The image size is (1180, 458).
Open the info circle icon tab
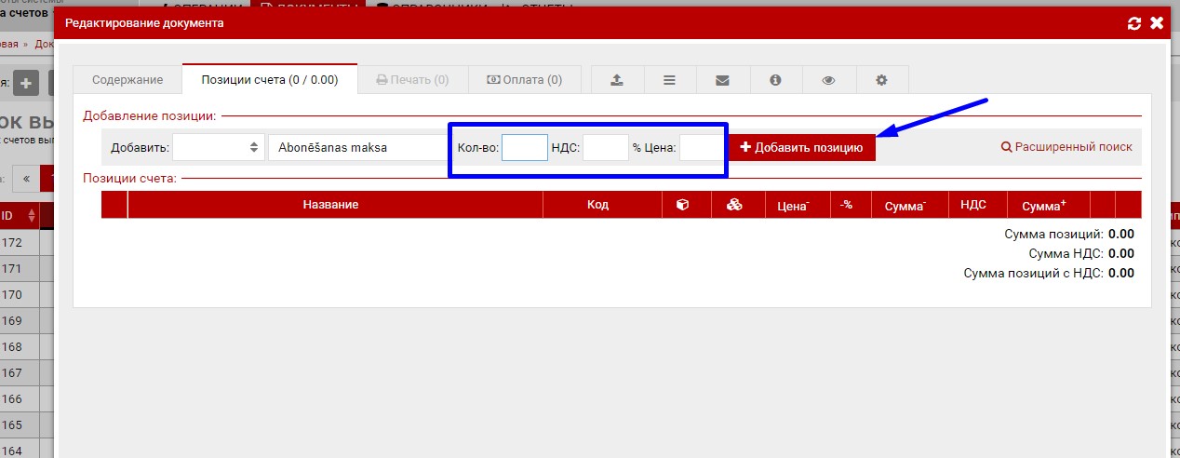pyautogui.click(x=775, y=80)
